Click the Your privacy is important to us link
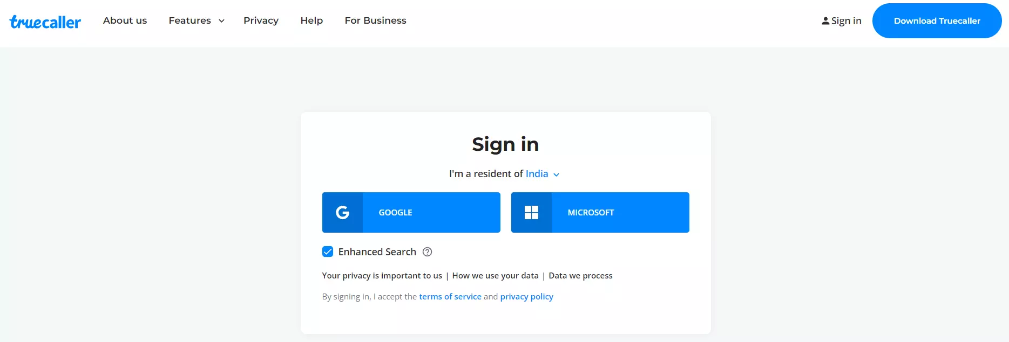 click(382, 275)
